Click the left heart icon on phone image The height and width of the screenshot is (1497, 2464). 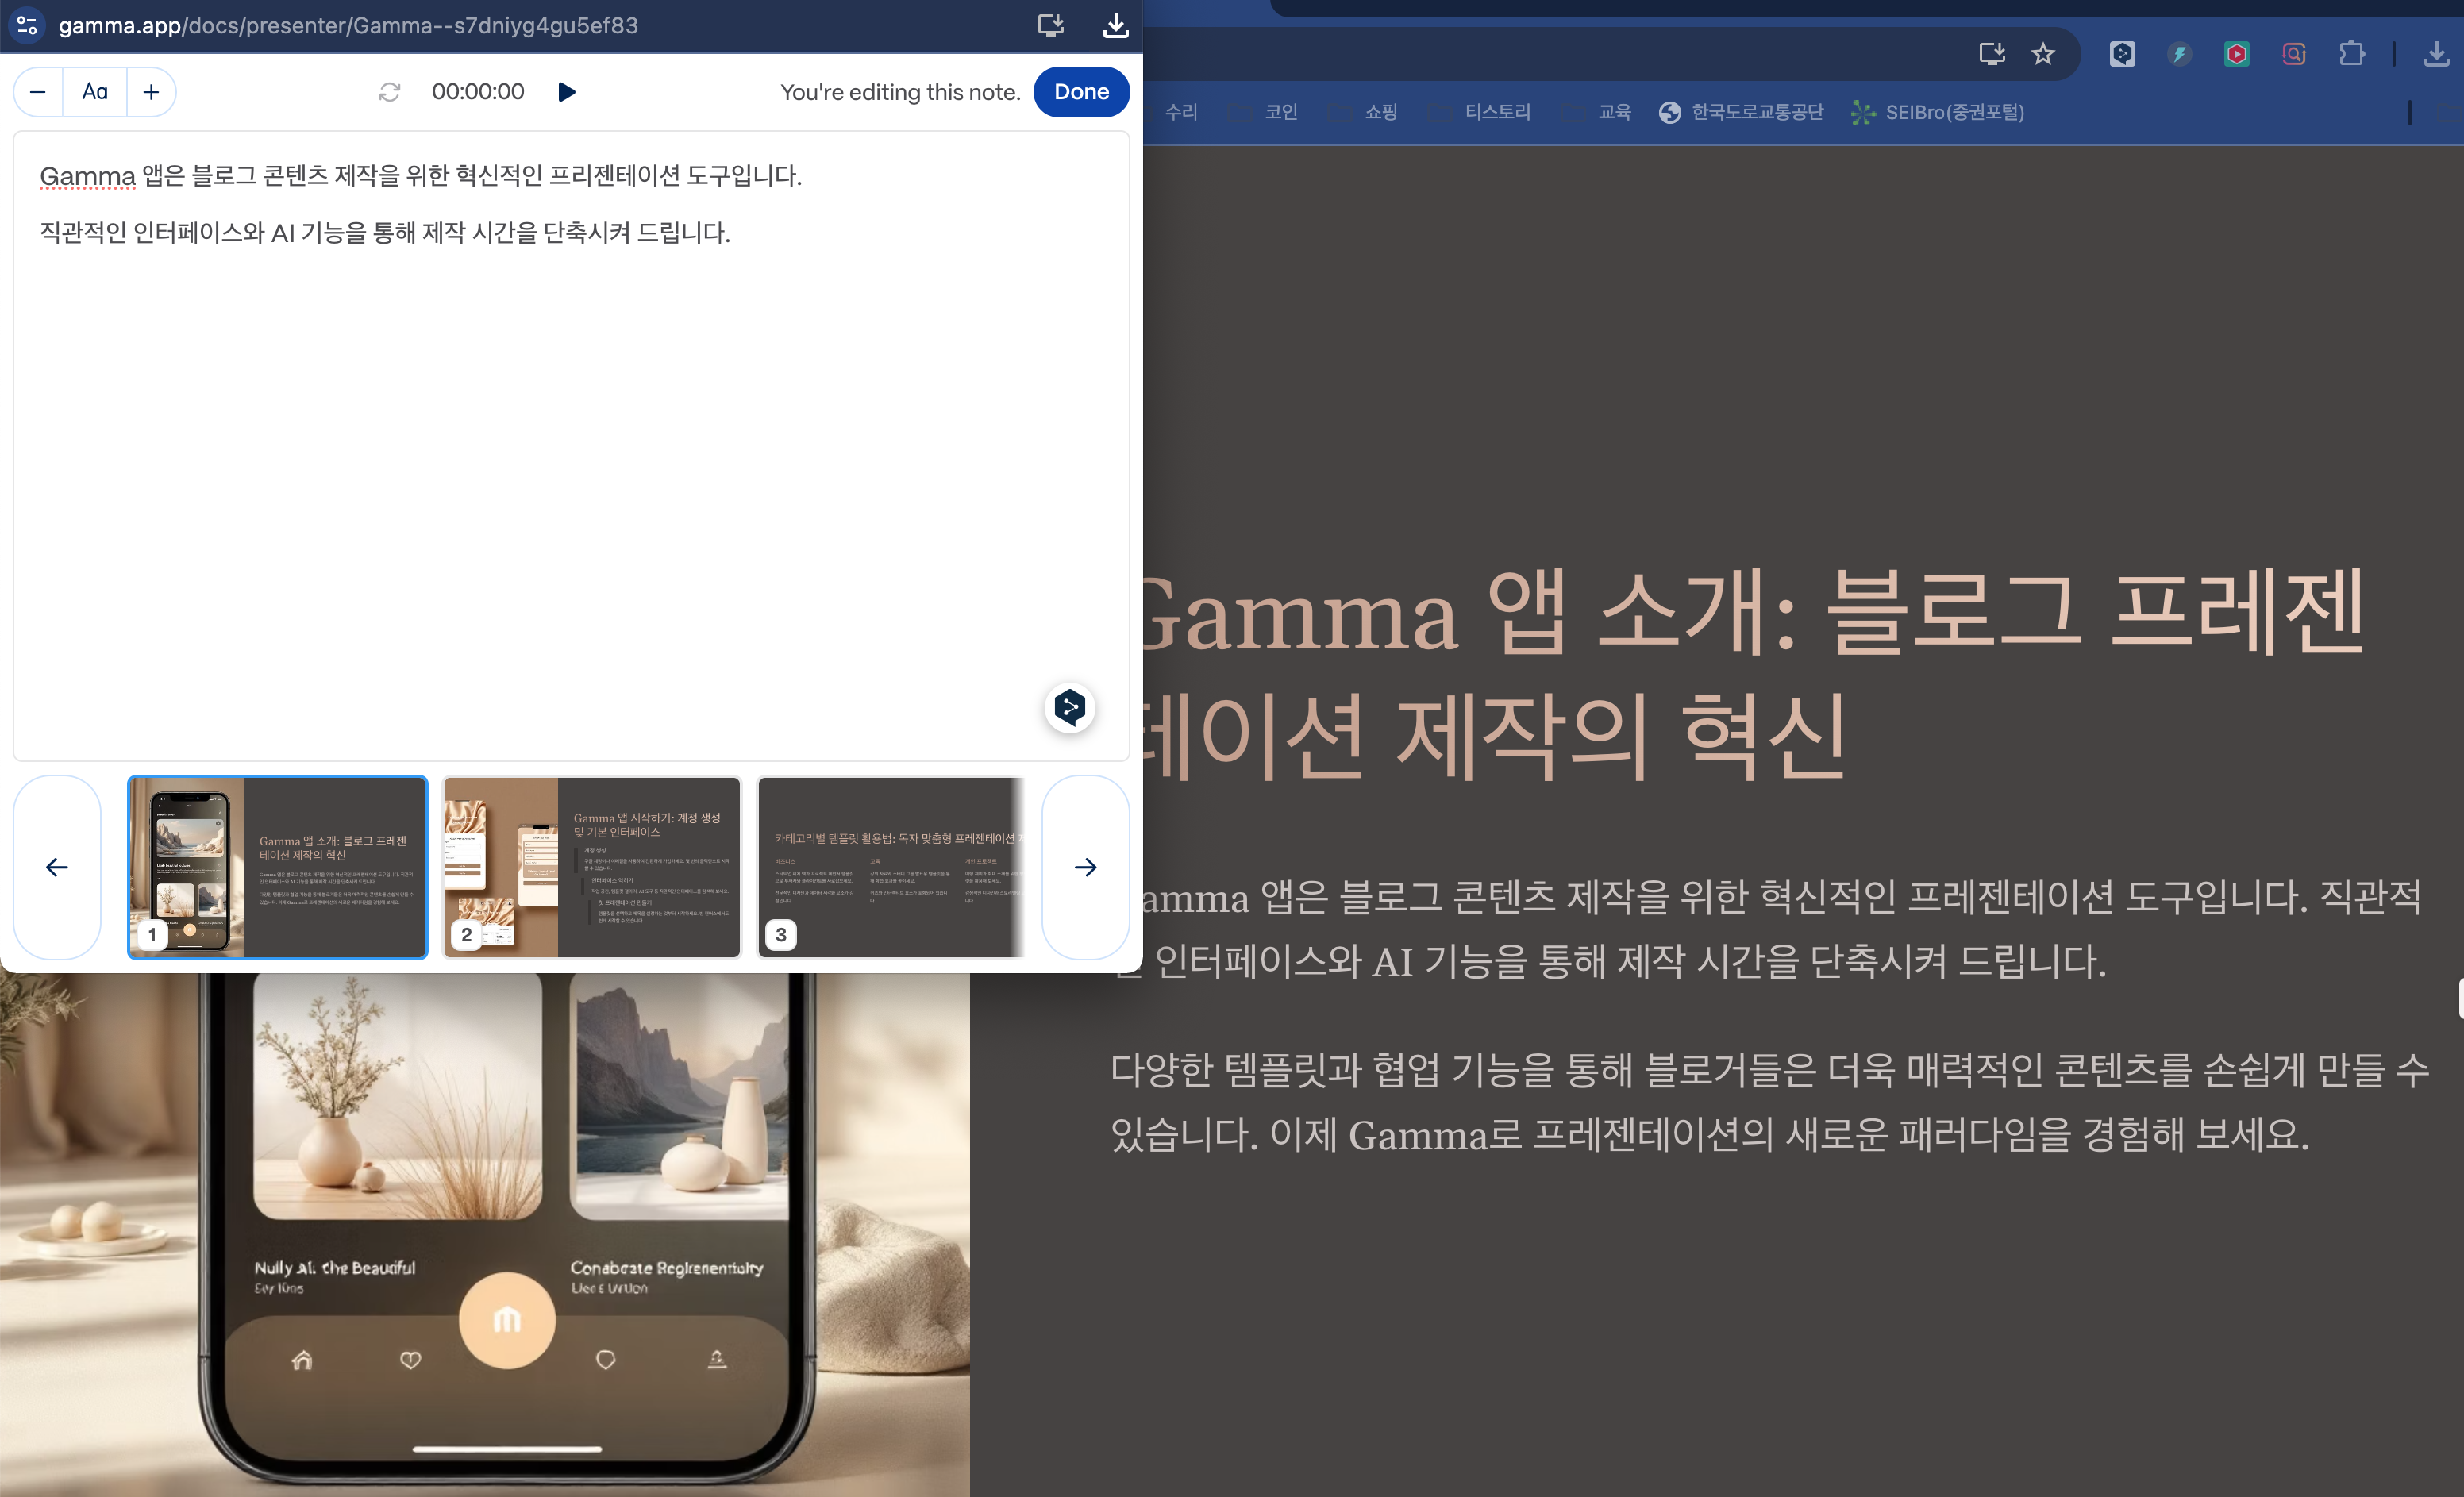[x=410, y=1360]
